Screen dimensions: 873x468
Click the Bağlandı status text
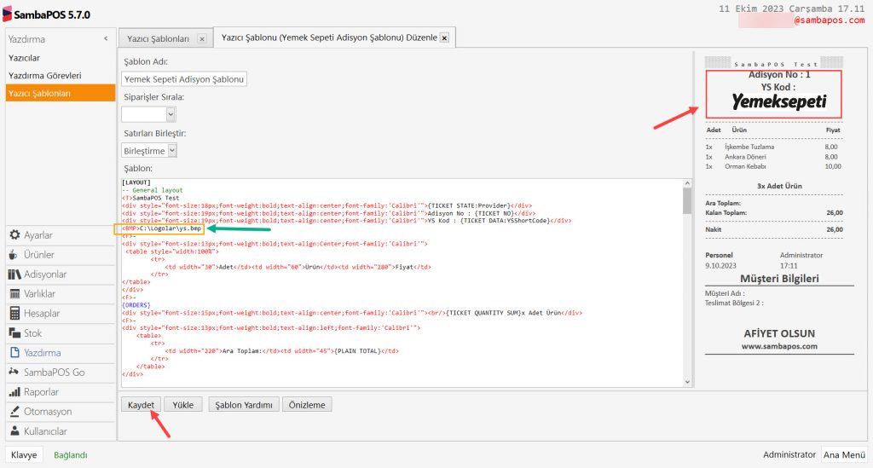coord(71,455)
